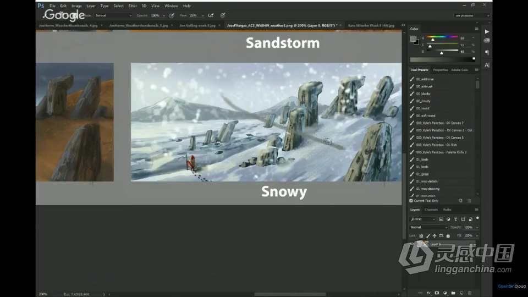528x297 pixels.
Task: Toggle the layer filtering on/off switch
Action: coord(477,218)
